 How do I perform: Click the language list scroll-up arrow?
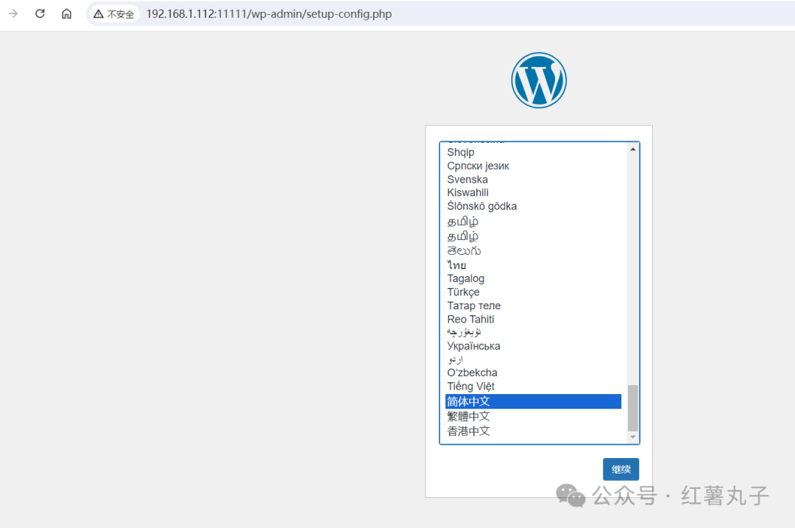[x=632, y=149]
